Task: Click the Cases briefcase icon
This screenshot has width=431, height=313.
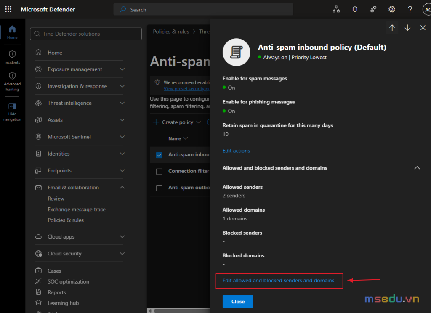Action: [x=38, y=271]
